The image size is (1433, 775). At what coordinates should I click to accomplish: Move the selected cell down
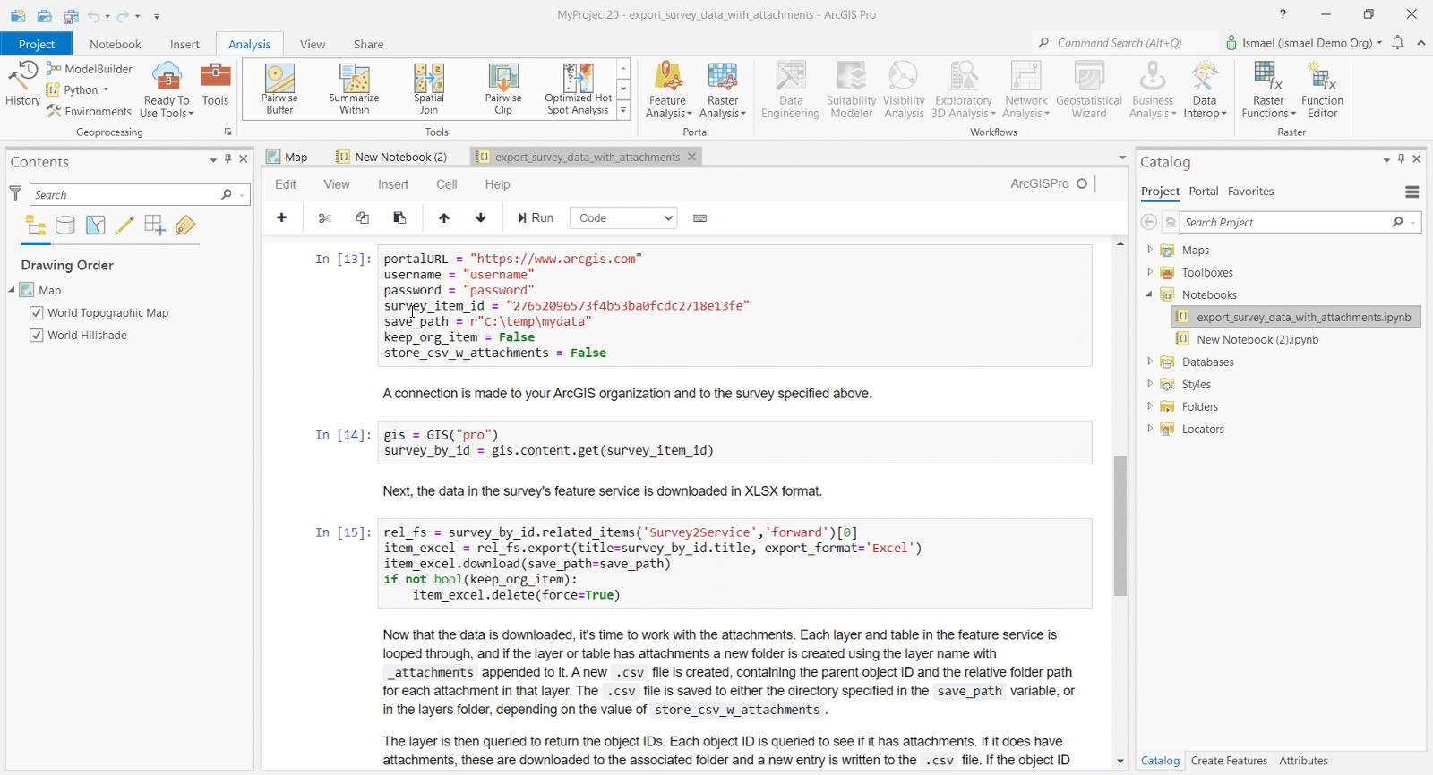(481, 217)
